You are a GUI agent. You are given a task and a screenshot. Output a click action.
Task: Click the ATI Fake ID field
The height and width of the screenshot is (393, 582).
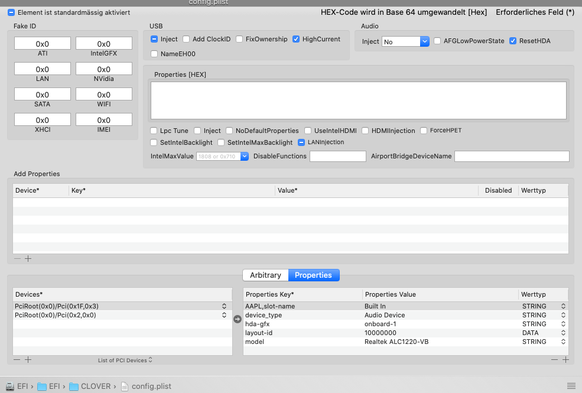[x=43, y=43]
